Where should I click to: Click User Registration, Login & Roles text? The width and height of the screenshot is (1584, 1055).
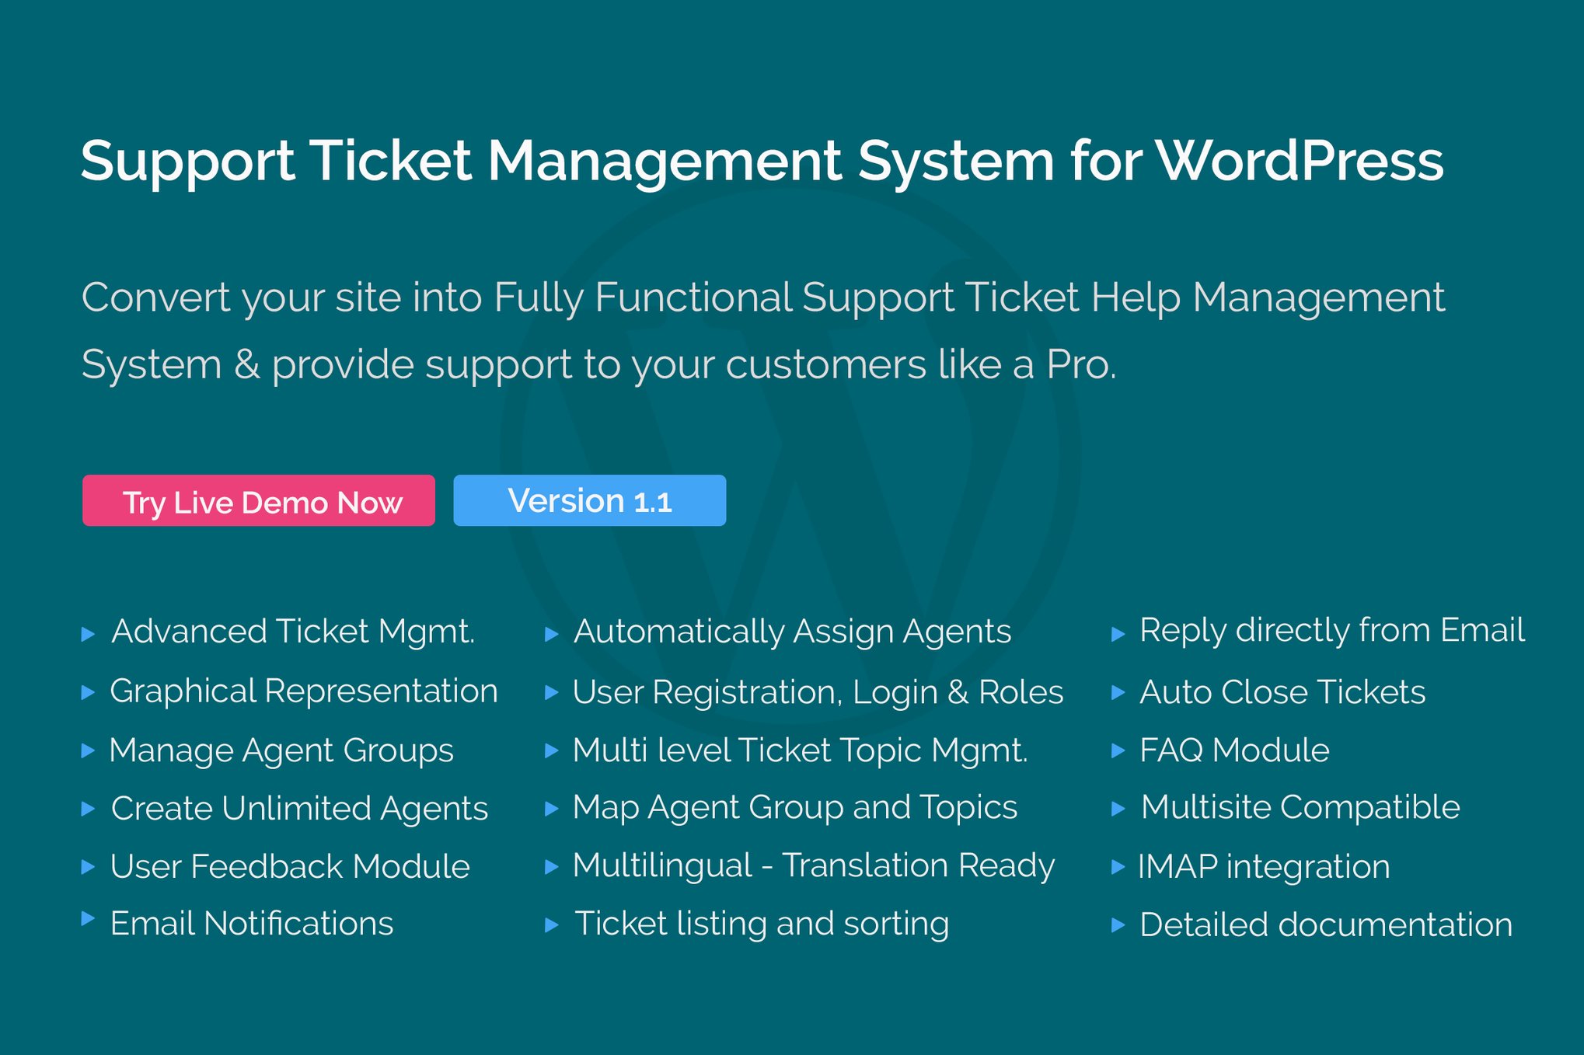818,692
